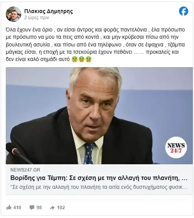194x218 pixels.
Task: Open the 'Βορίδης για Τέμπη' headline
Action: 99,178
